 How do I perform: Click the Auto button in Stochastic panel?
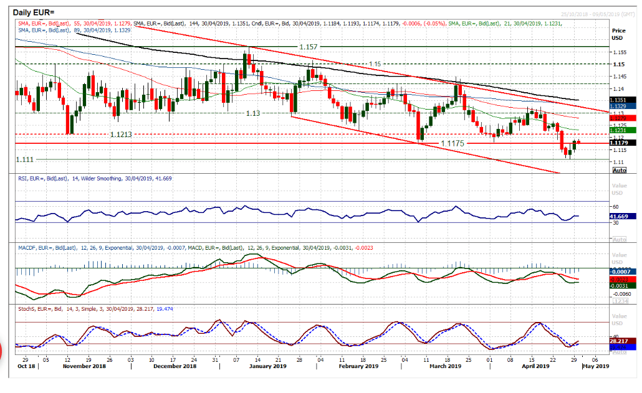[x=619, y=352]
